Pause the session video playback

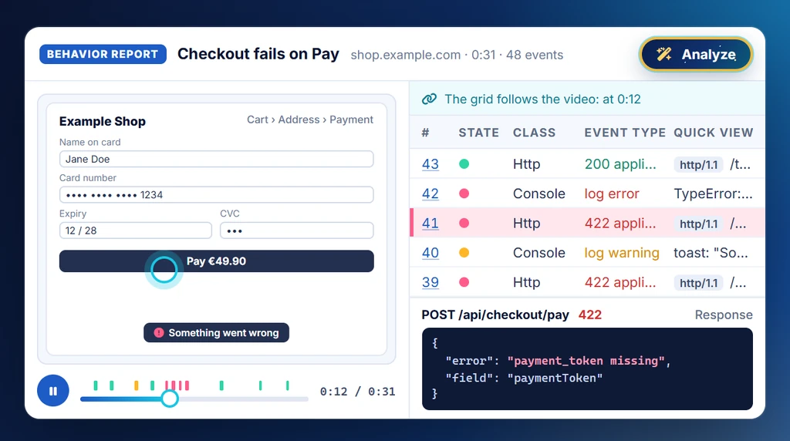[x=53, y=391]
